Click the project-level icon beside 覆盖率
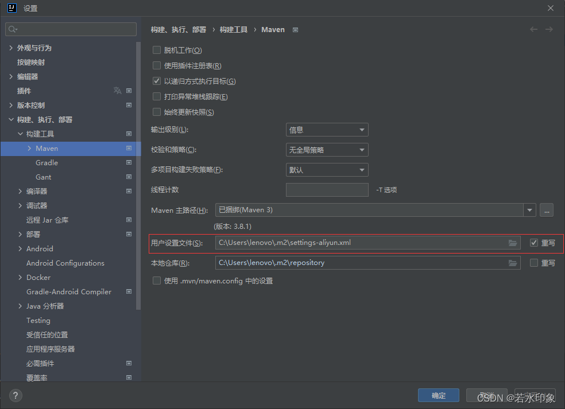The width and height of the screenshot is (565, 409). point(129,377)
